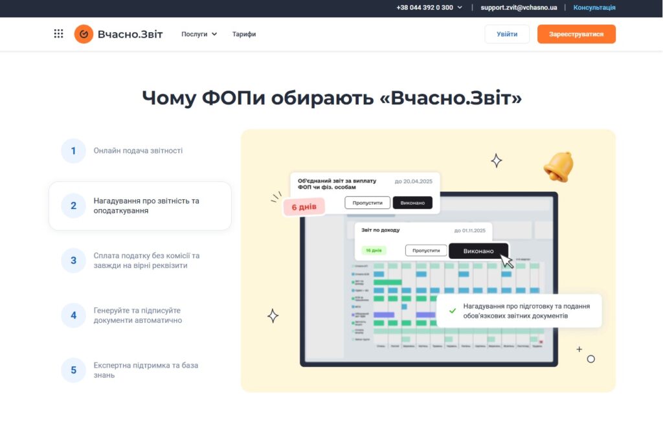Click the orange Вчасно.Звіт logo icon

pyautogui.click(x=84, y=33)
